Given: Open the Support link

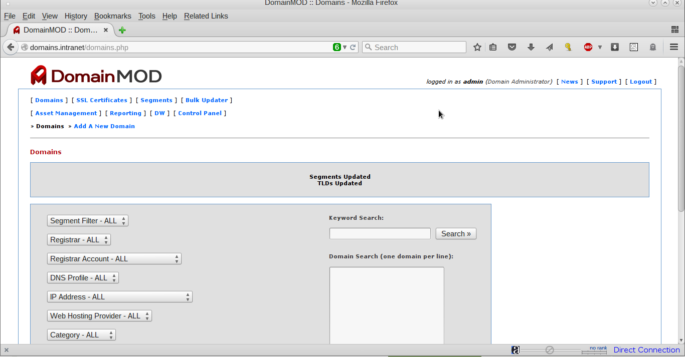Looking at the screenshot, I should coord(604,82).
